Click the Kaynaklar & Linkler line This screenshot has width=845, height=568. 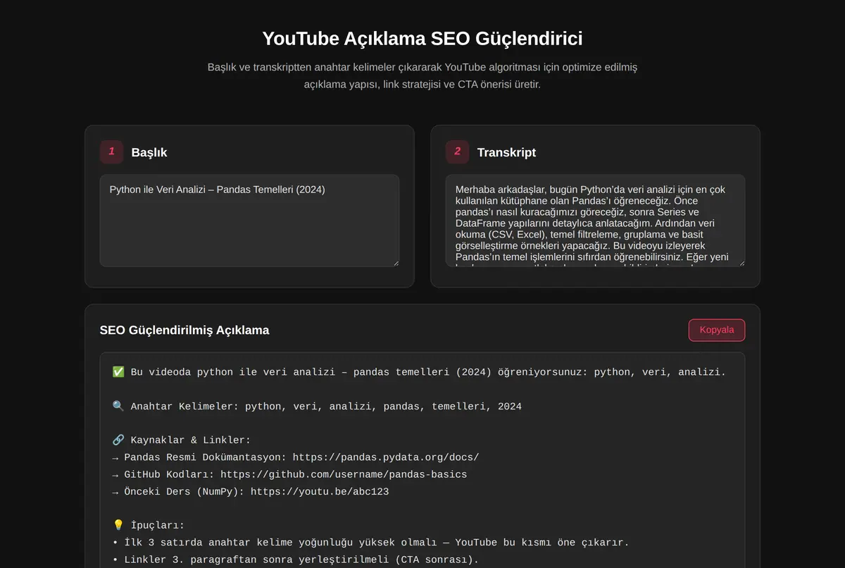[x=182, y=440]
